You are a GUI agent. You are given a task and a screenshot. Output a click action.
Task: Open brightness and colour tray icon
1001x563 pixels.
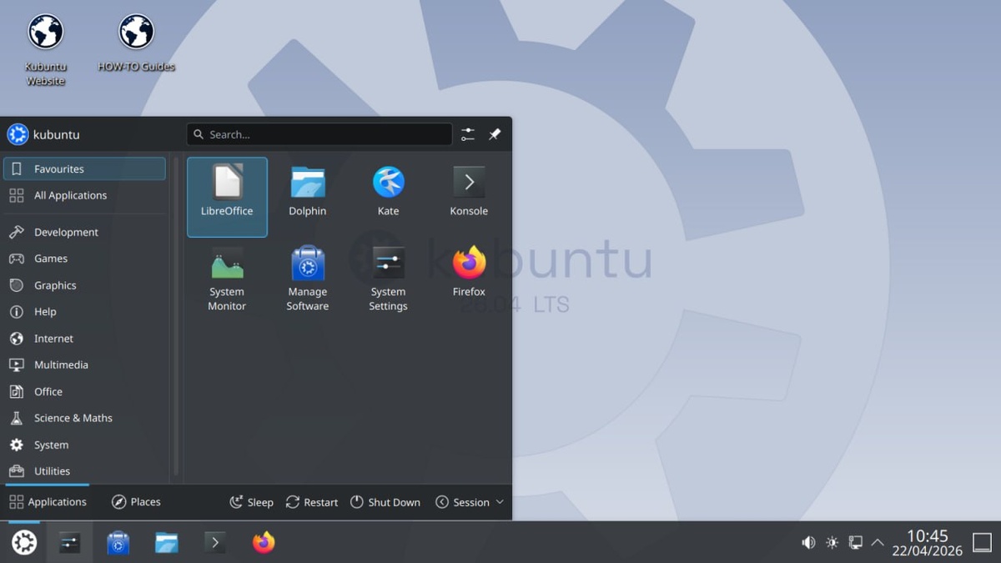(832, 543)
